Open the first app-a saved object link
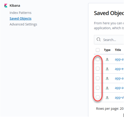 click(x=119, y=59)
